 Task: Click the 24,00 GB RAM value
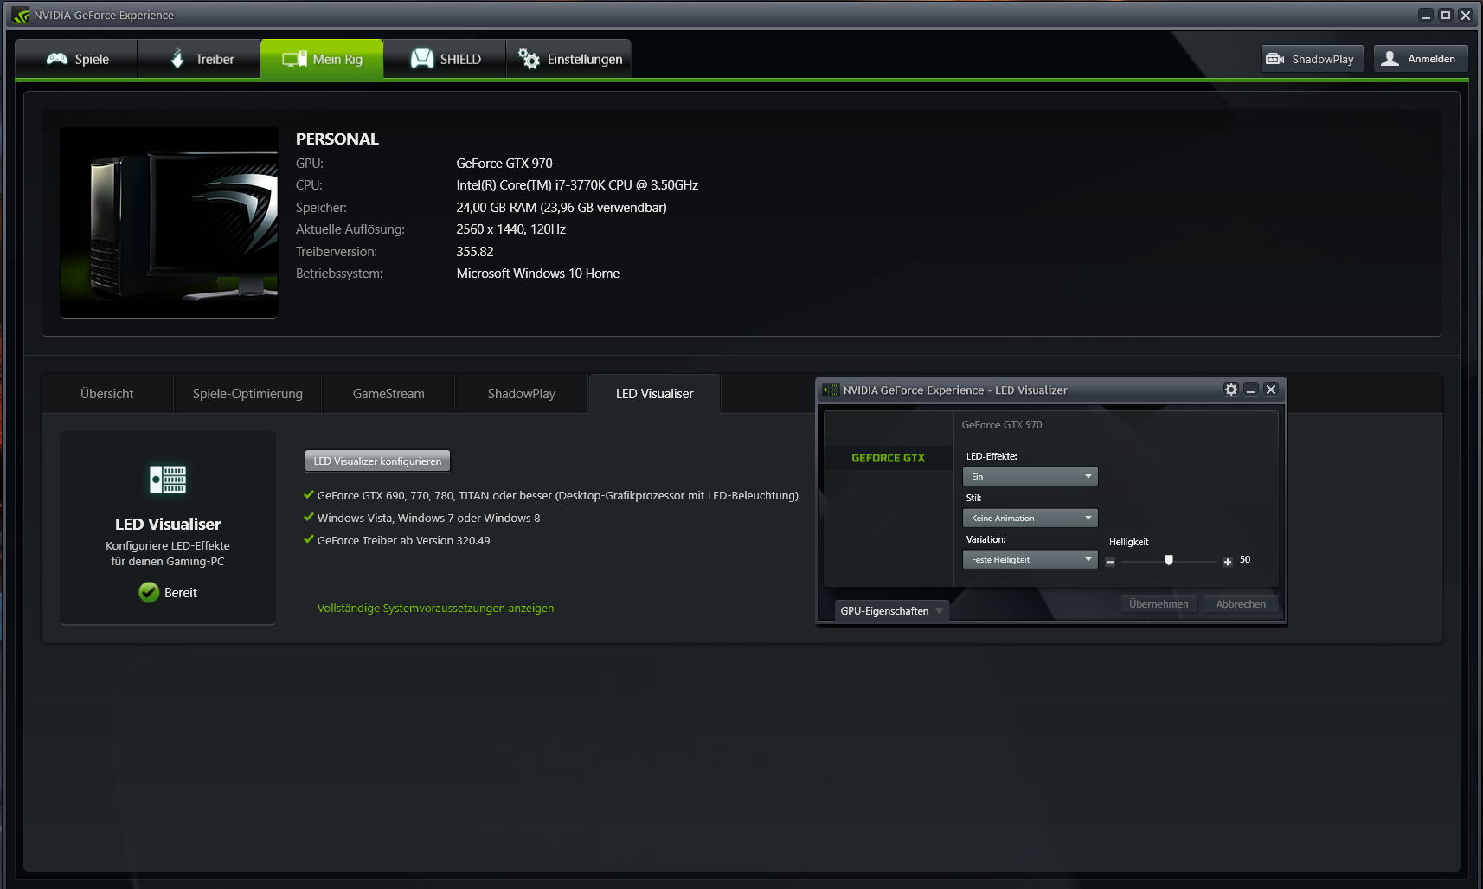click(562, 208)
